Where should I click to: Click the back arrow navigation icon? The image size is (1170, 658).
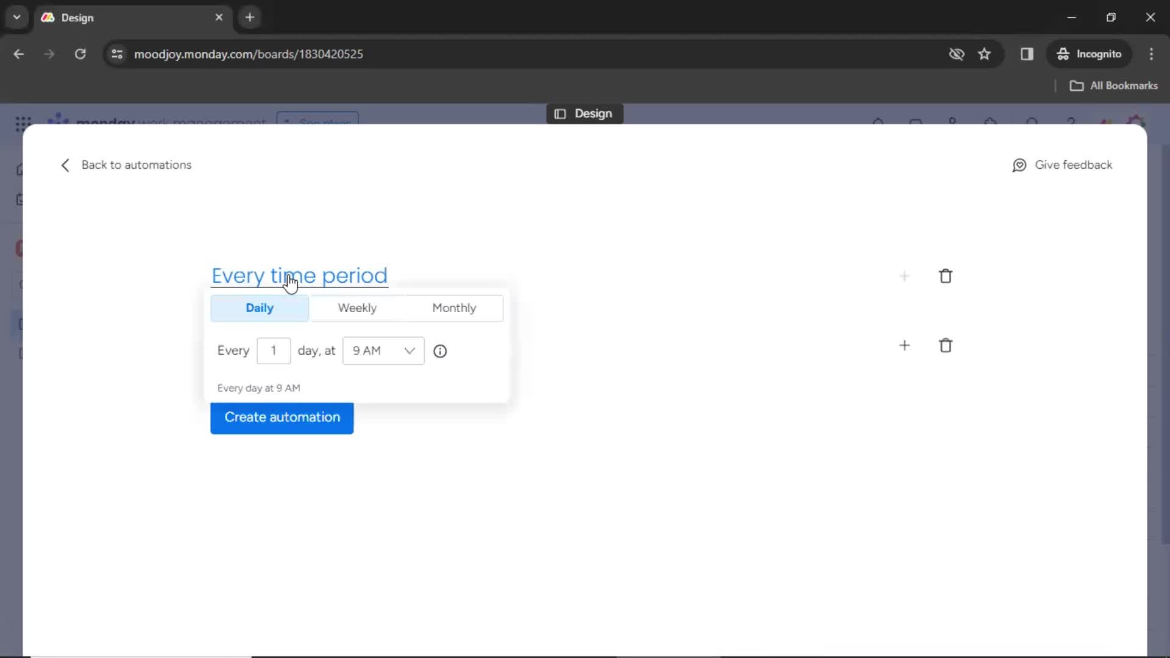64,164
